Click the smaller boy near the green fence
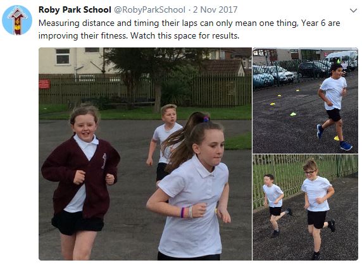 pos(275,206)
